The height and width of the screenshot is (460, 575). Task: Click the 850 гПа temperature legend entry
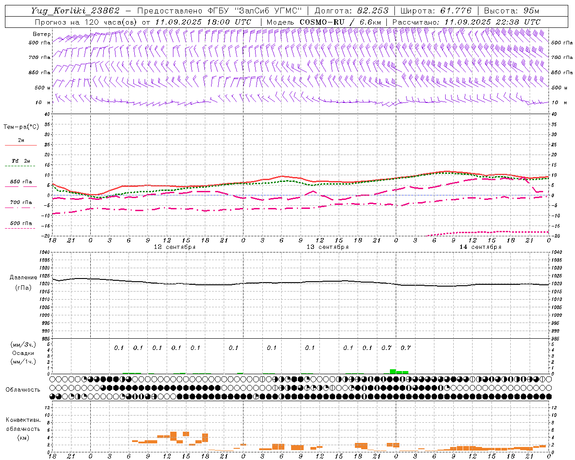(21, 182)
